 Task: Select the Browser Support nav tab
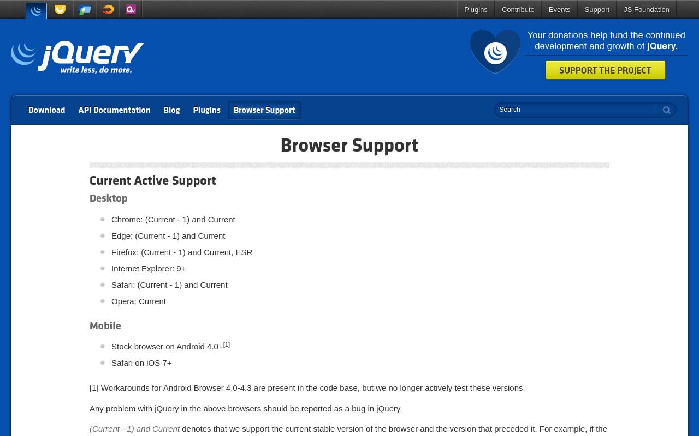click(264, 110)
